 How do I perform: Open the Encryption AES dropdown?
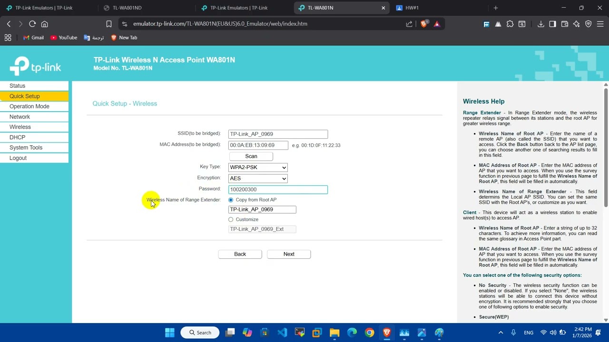pyautogui.click(x=258, y=179)
